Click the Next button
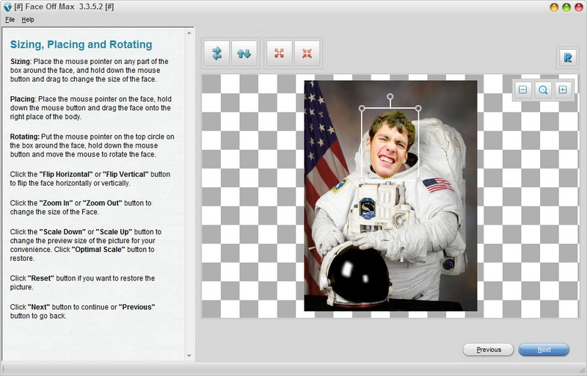The height and width of the screenshot is (376, 587). pyautogui.click(x=544, y=350)
